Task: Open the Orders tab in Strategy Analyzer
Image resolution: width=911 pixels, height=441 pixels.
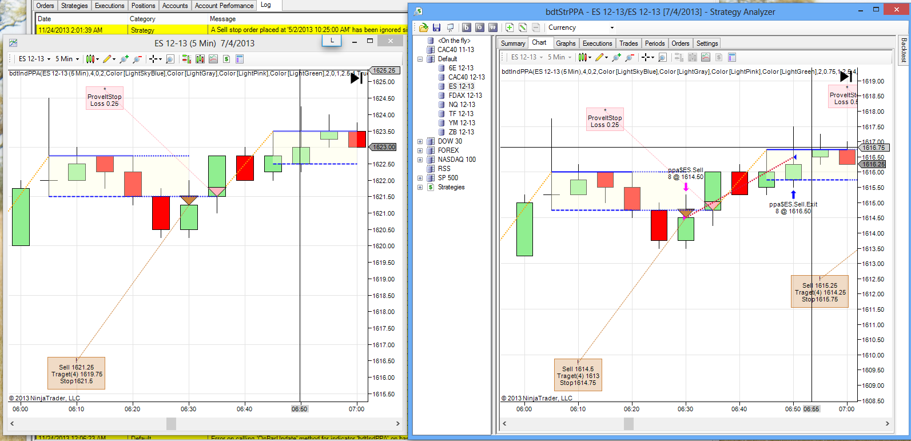Action: coord(681,43)
